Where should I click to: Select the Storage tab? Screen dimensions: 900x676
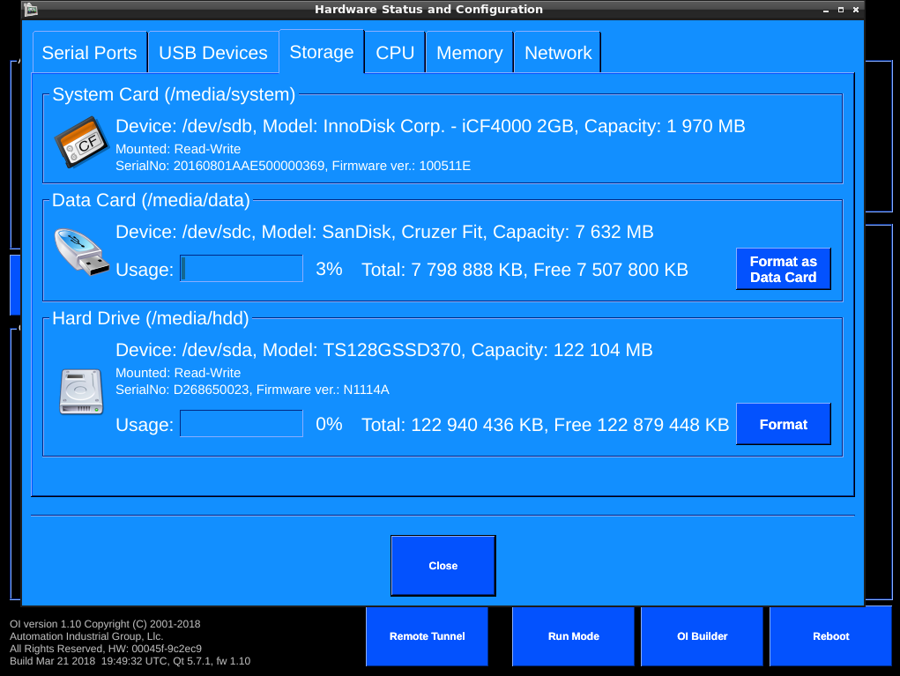pos(322,52)
